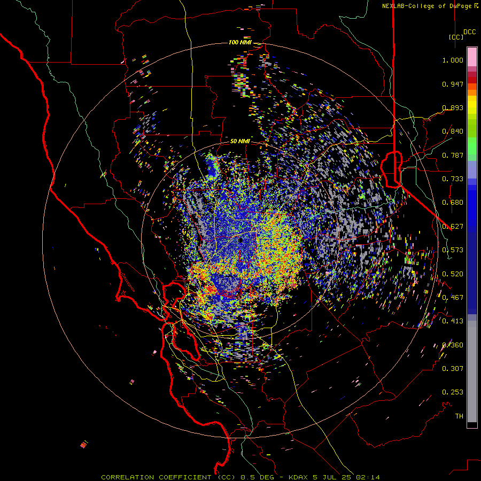Select the 0.520 scale value

(453, 274)
